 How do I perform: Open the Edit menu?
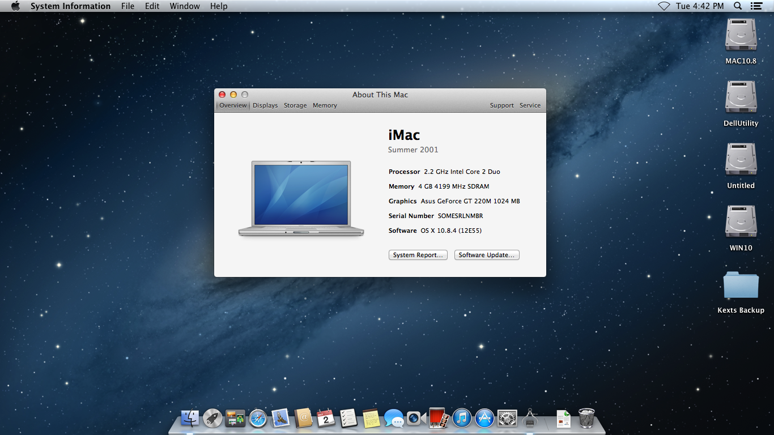152,6
